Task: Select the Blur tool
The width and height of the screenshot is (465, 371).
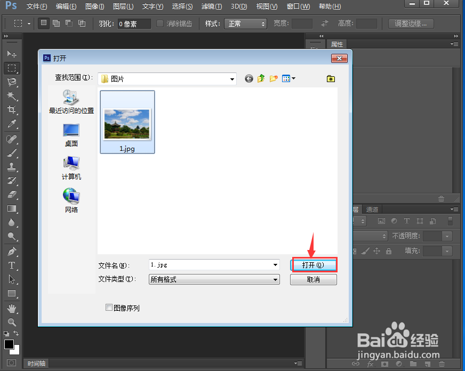Action: pos(12,222)
